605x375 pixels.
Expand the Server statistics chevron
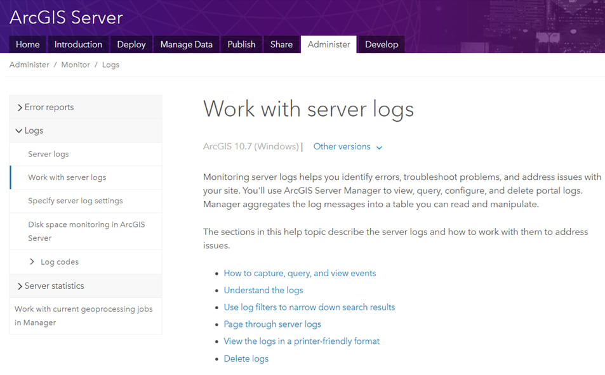(x=20, y=286)
